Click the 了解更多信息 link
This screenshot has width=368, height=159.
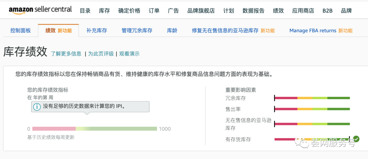pyautogui.click(x=66, y=54)
